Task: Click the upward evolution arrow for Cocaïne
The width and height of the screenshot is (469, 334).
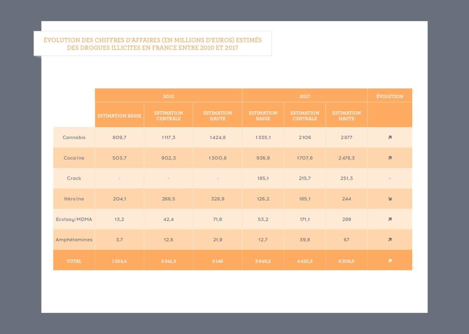Action: [390, 158]
